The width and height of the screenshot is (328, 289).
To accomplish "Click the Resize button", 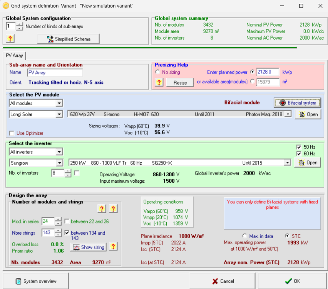I will (180, 82).
